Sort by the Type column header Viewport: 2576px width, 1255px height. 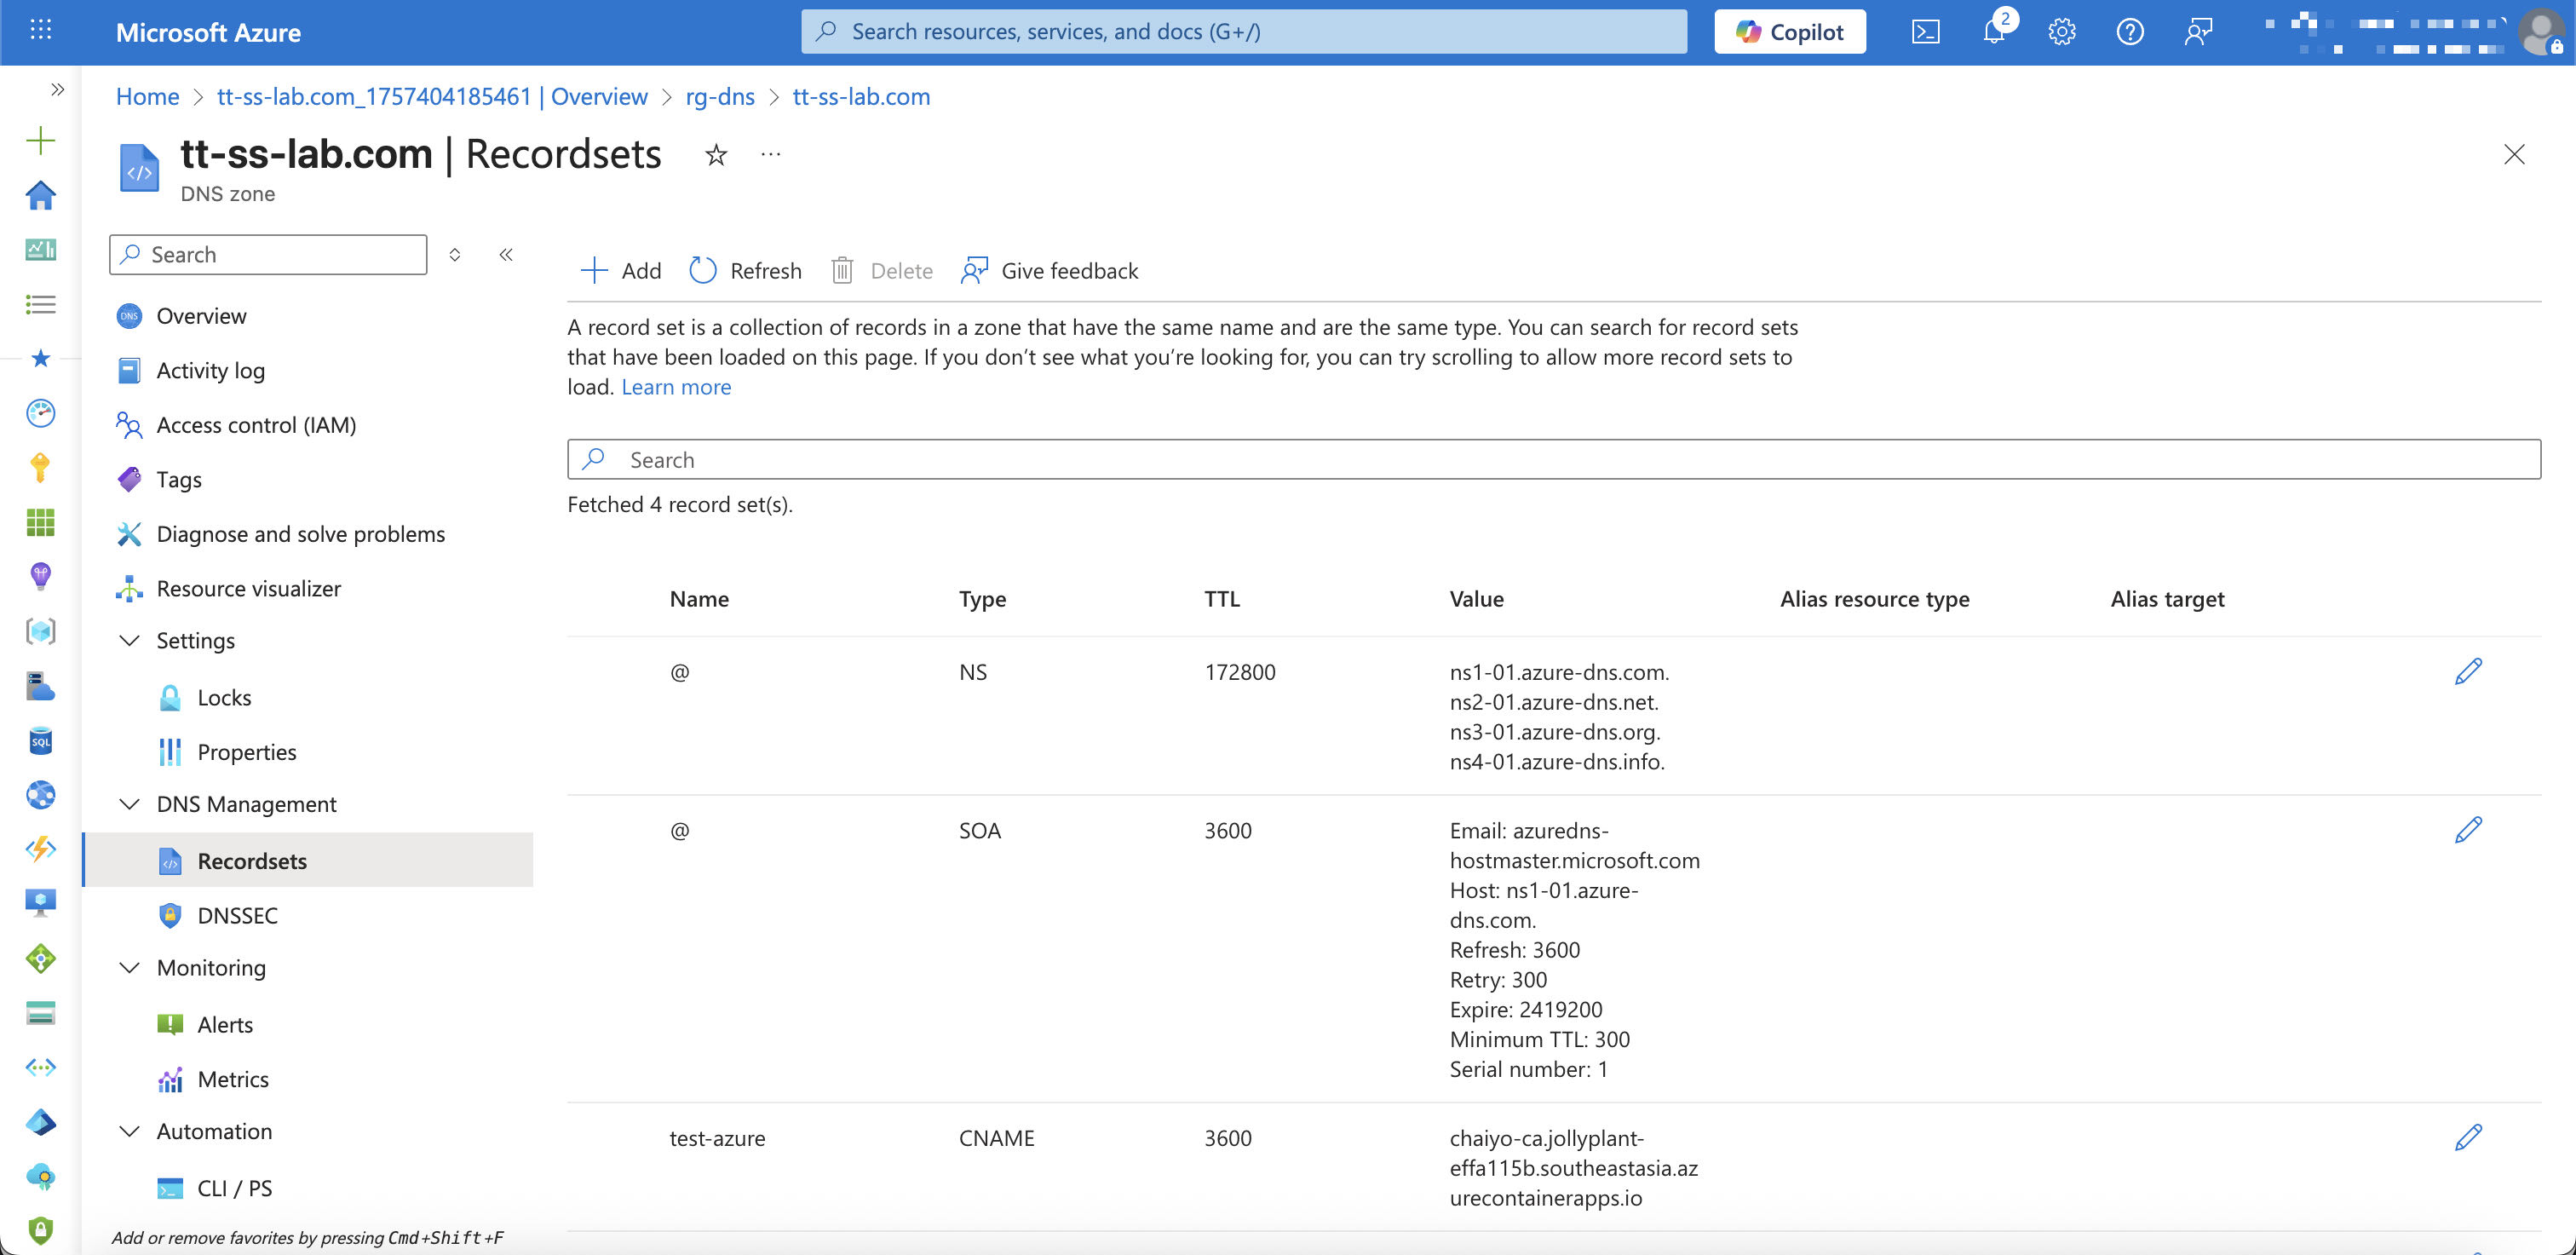tap(982, 598)
